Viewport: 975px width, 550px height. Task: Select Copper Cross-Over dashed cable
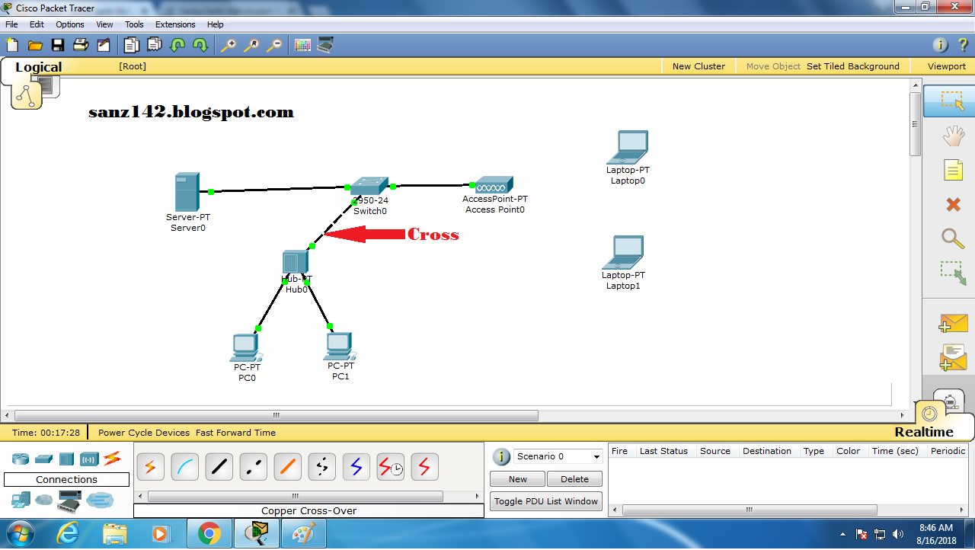(x=253, y=466)
